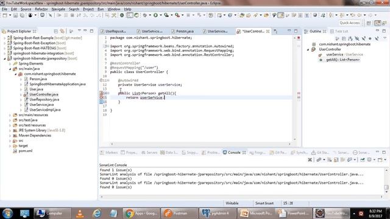Click the Open Console icon in console toolbar
The height and width of the screenshot is (219, 390).
(380, 159)
